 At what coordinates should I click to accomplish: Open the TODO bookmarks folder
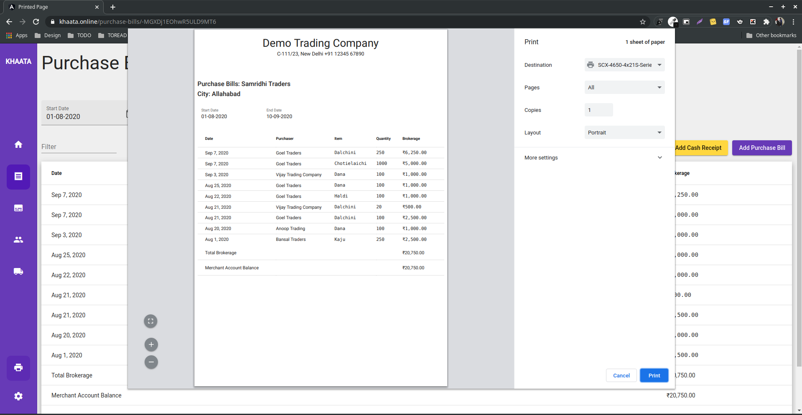(79, 35)
